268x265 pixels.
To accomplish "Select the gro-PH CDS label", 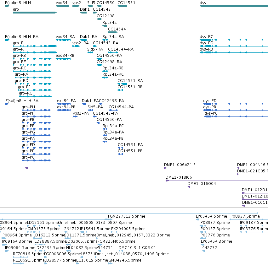I will click(x=28, y=107).
